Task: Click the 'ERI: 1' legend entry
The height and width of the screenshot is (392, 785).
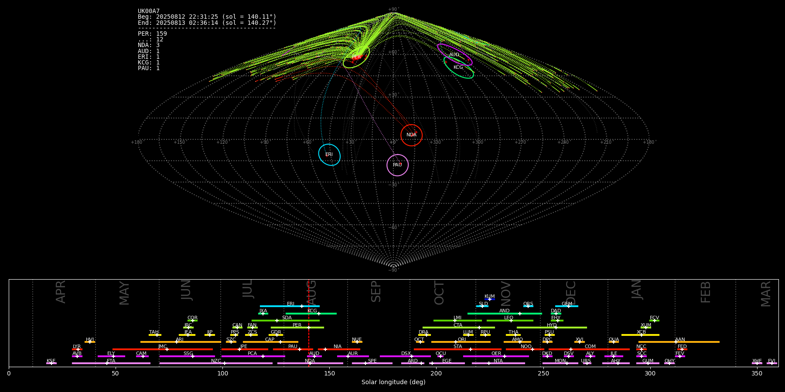Action: [x=149, y=57]
